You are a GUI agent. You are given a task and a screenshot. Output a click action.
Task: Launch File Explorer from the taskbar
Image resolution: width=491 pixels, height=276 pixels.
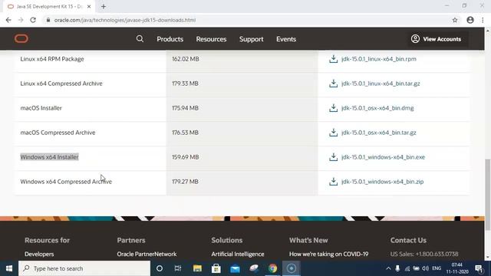pyautogui.click(x=197, y=268)
